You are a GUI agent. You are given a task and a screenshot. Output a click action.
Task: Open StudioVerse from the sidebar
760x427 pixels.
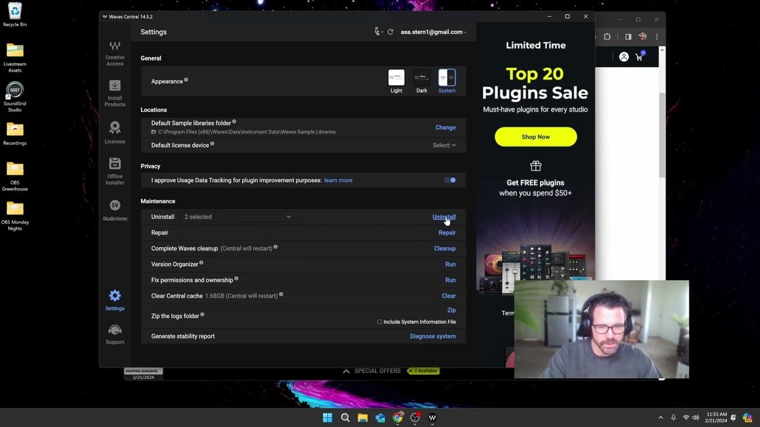(115, 211)
